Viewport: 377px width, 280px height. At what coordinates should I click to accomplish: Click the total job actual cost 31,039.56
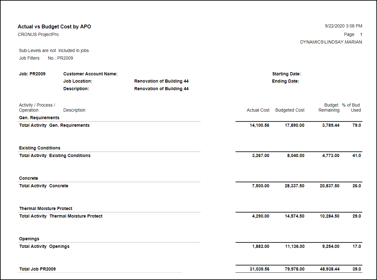258,269
